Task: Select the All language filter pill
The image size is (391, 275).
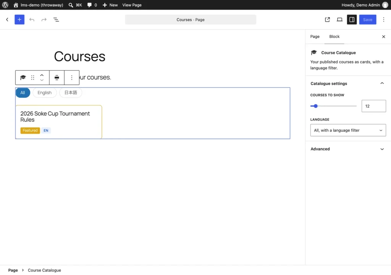Action: [x=23, y=92]
